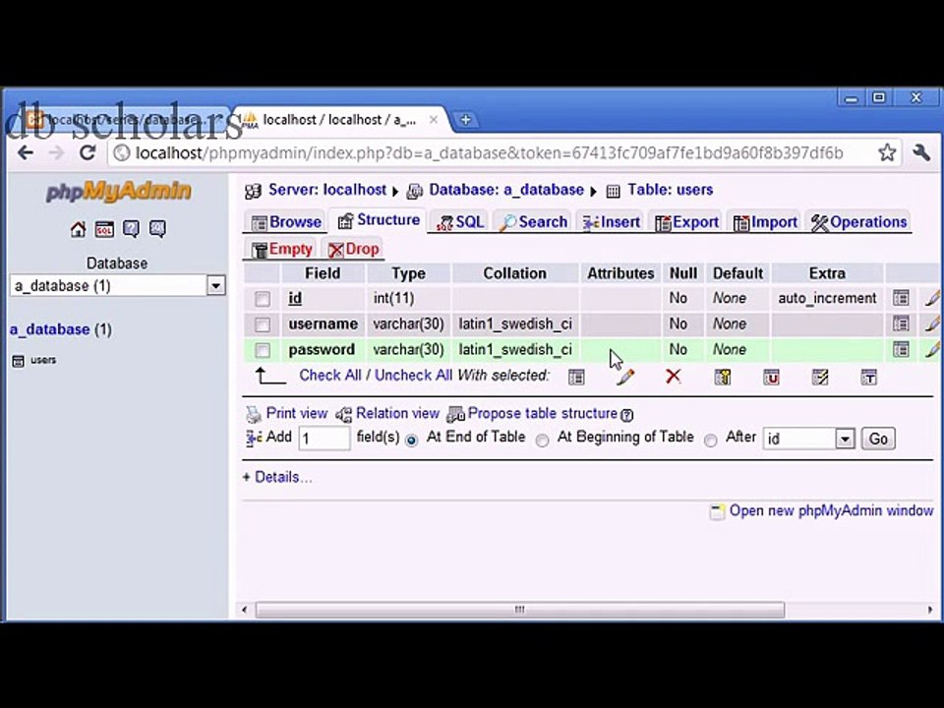Select the After field radio button

(710, 441)
